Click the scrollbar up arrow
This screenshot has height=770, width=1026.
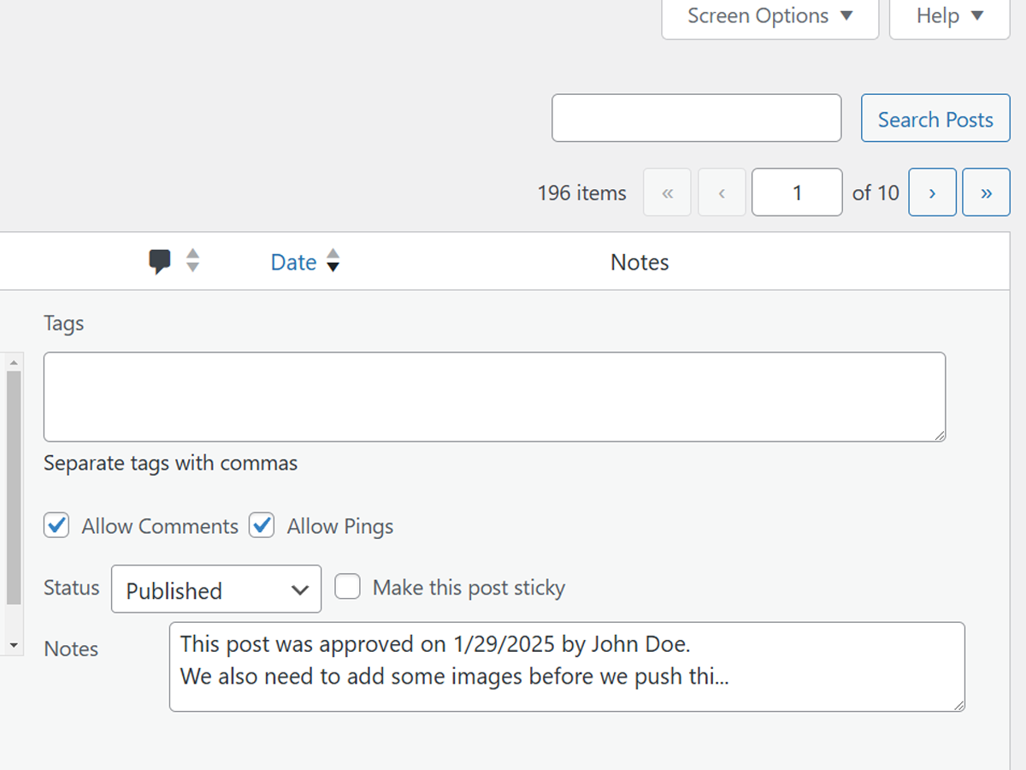click(x=13, y=363)
